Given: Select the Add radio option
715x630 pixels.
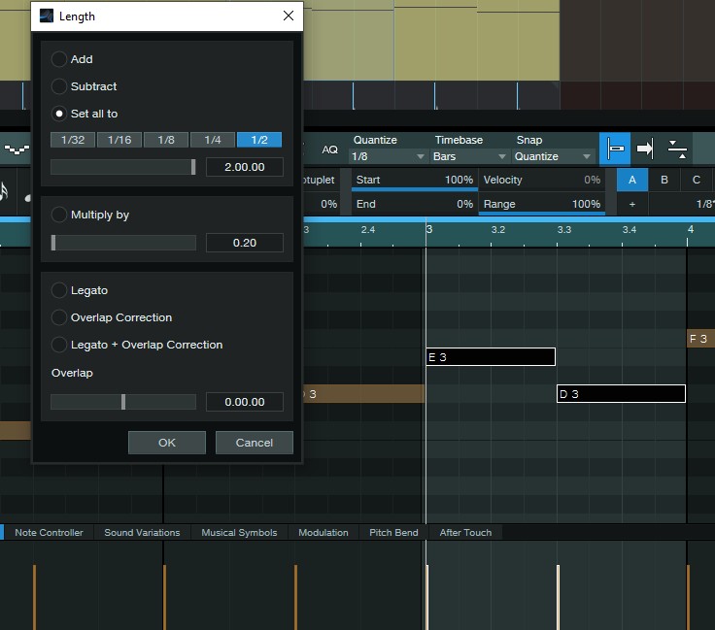Looking at the screenshot, I should click(59, 59).
